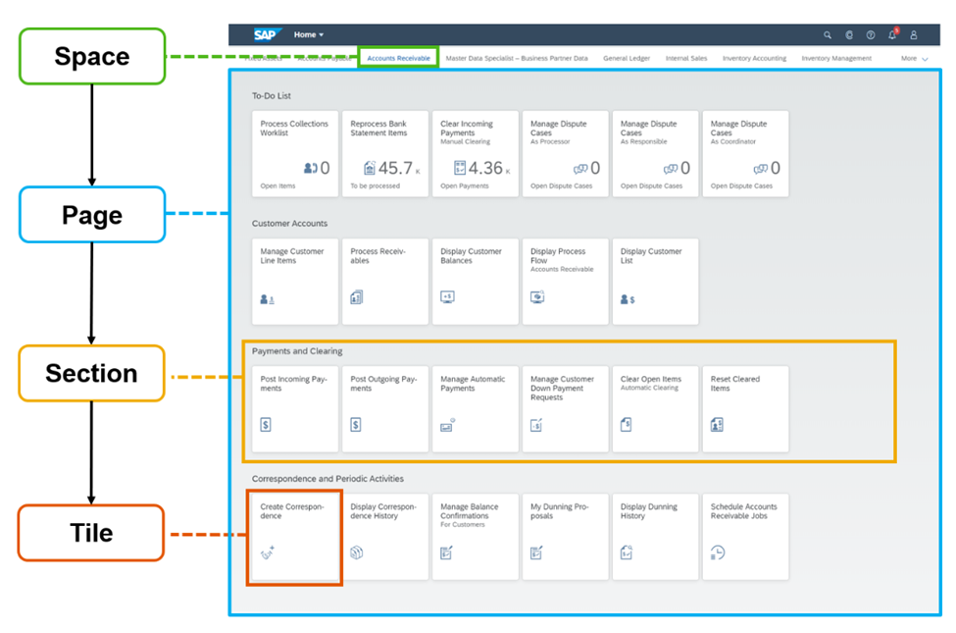Image resolution: width=956 pixels, height=633 pixels.
Task: Open the Internal Sales page tab
Action: click(x=687, y=58)
